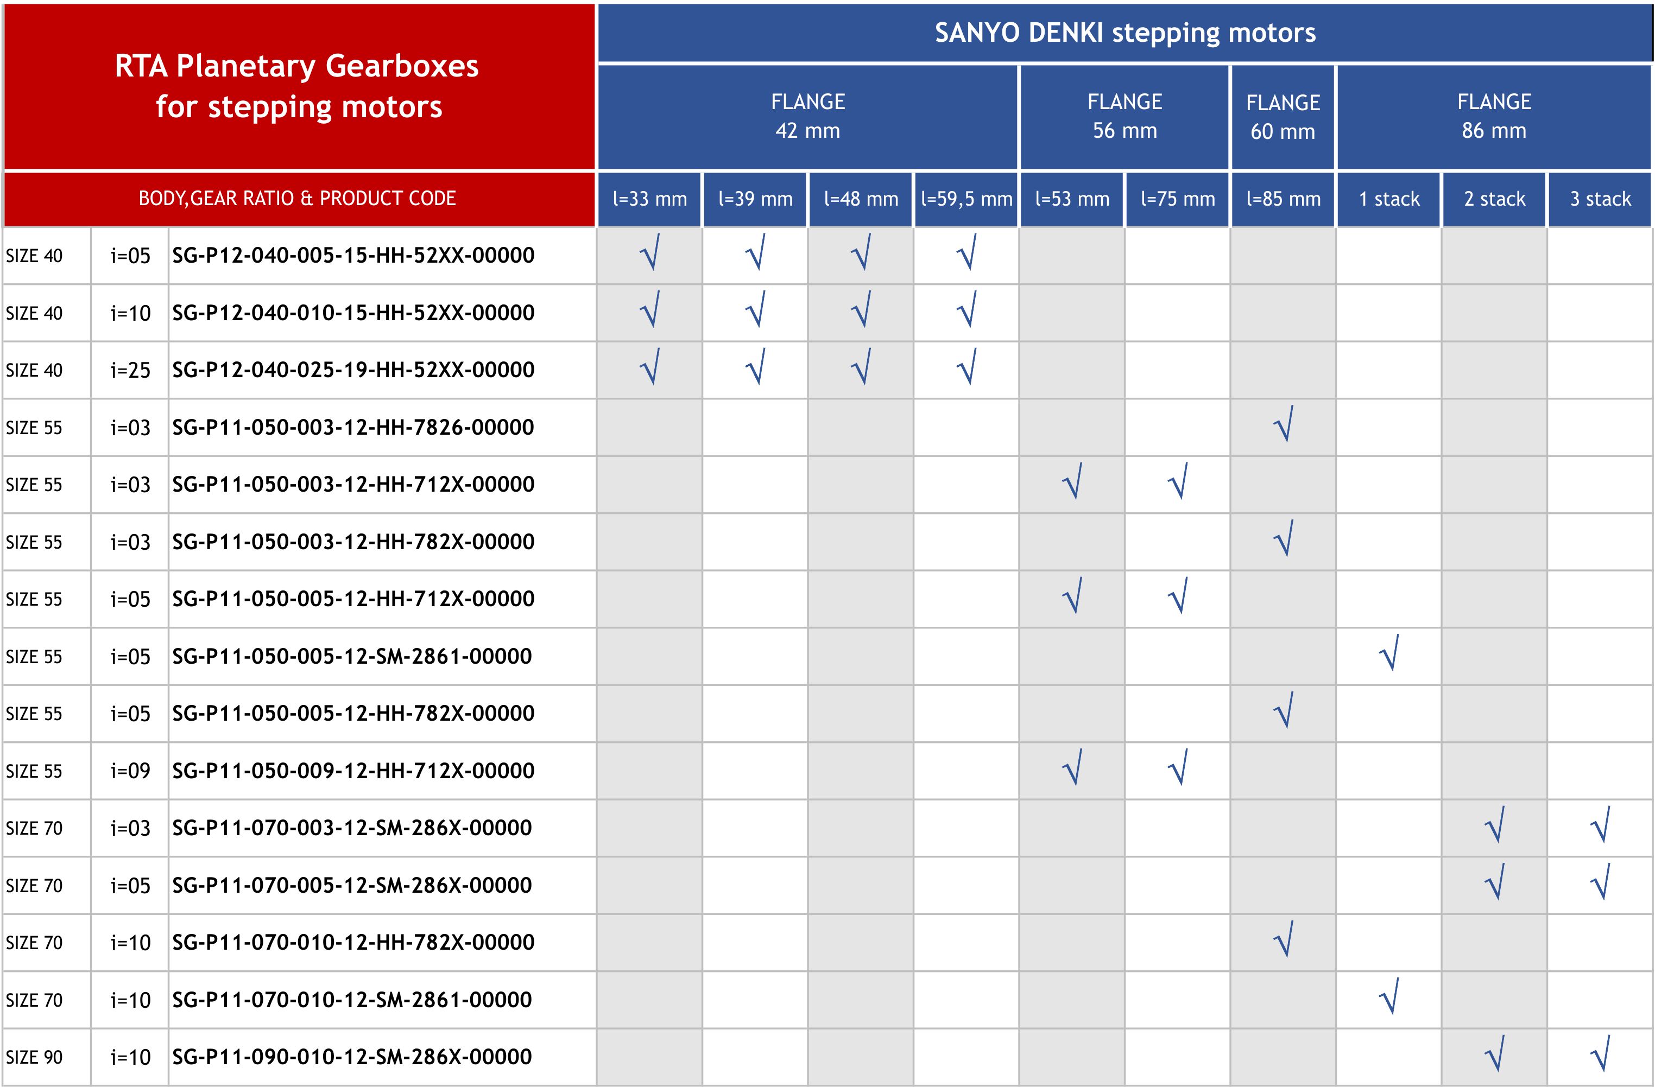Click the 'l=48 mm' column header
This screenshot has height=1087, width=1655.
pos(861,199)
